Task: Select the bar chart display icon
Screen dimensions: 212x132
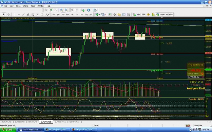Action: click(x=46, y=10)
